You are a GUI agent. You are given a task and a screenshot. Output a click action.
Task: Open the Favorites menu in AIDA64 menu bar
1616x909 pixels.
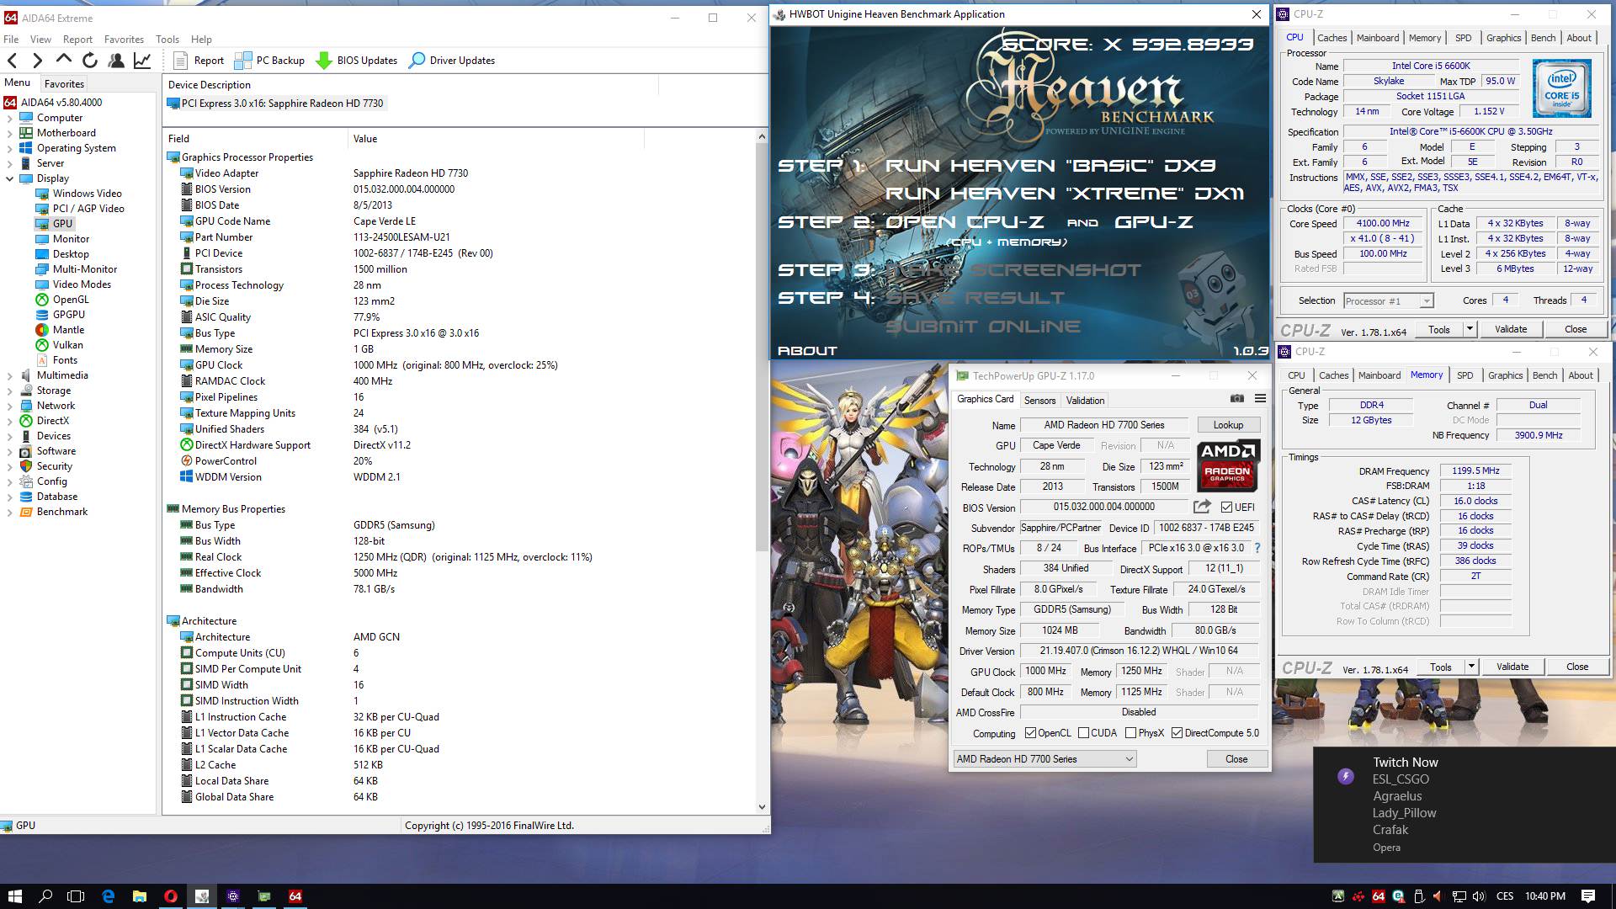click(124, 39)
